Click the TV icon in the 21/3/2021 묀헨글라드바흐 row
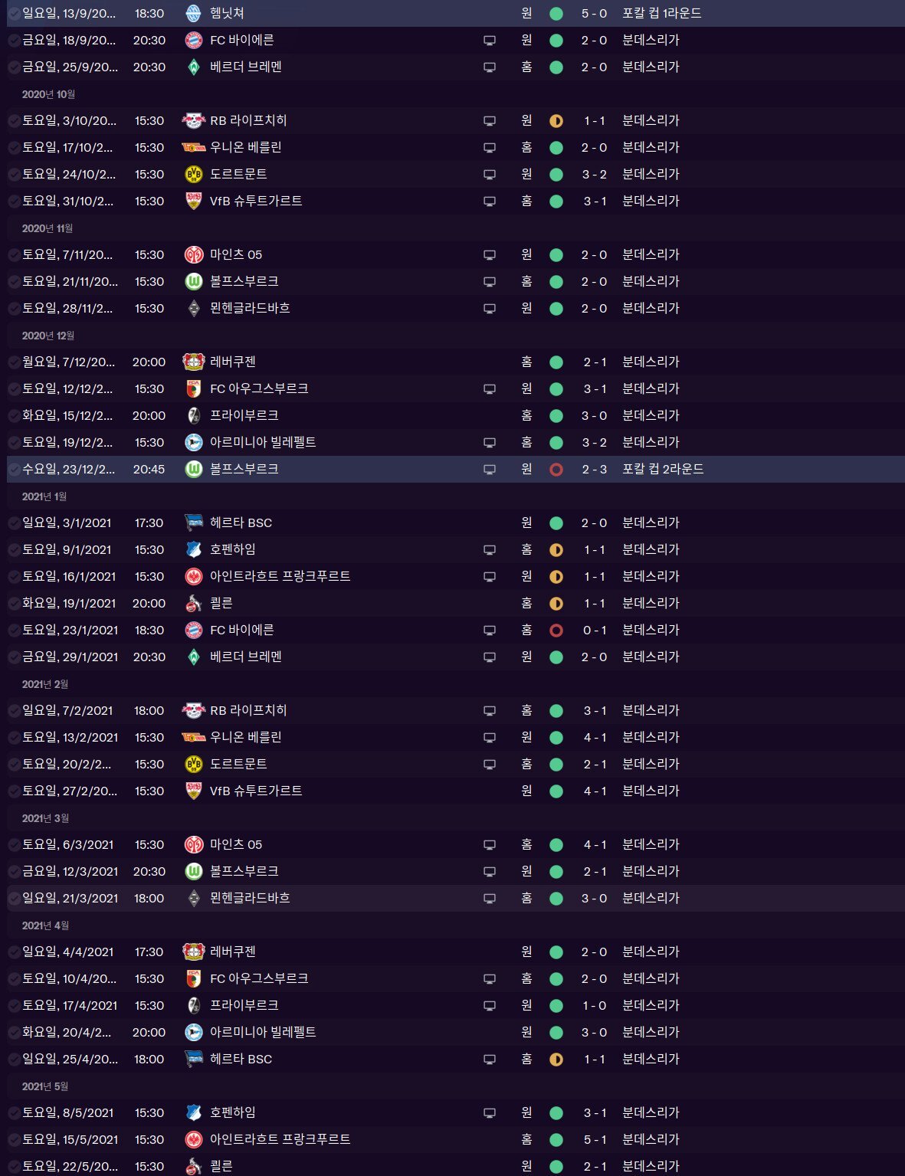 coord(490,898)
